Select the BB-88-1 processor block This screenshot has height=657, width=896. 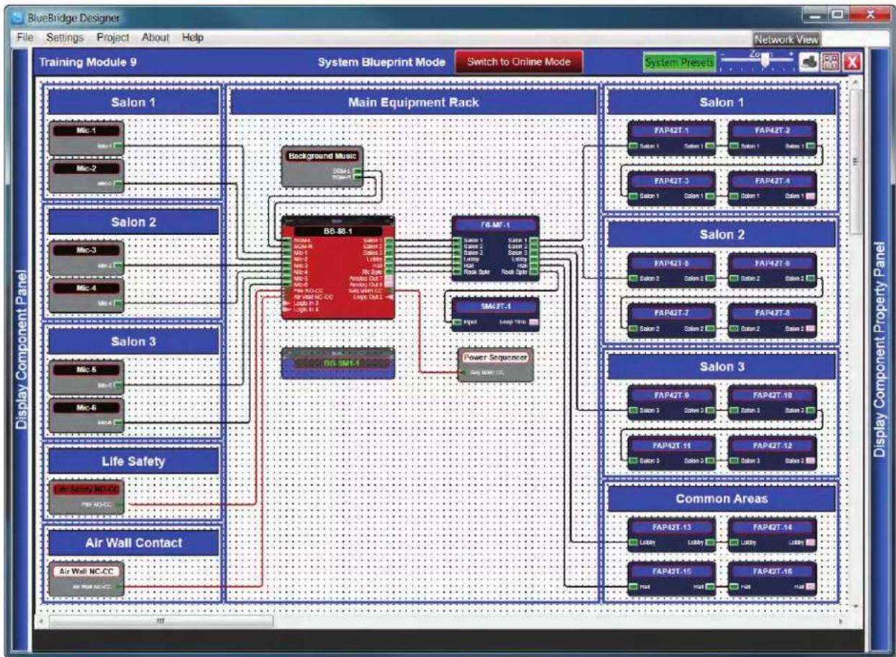pyautogui.click(x=338, y=267)
